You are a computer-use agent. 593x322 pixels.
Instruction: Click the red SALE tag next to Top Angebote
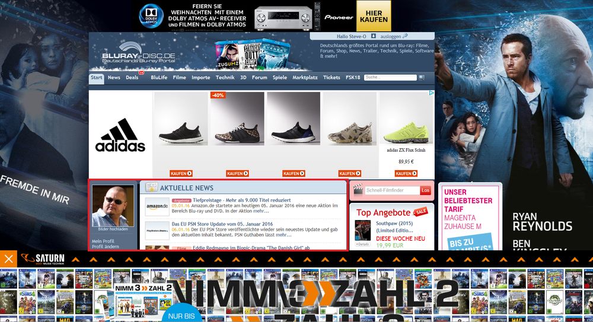420,212
